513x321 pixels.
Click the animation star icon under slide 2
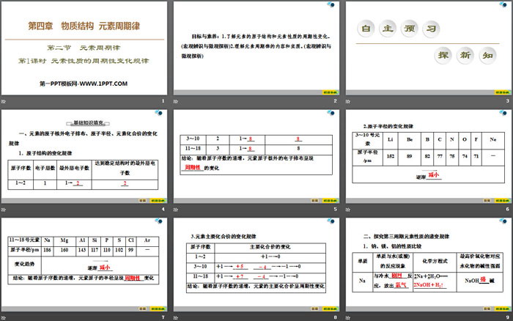176,101
